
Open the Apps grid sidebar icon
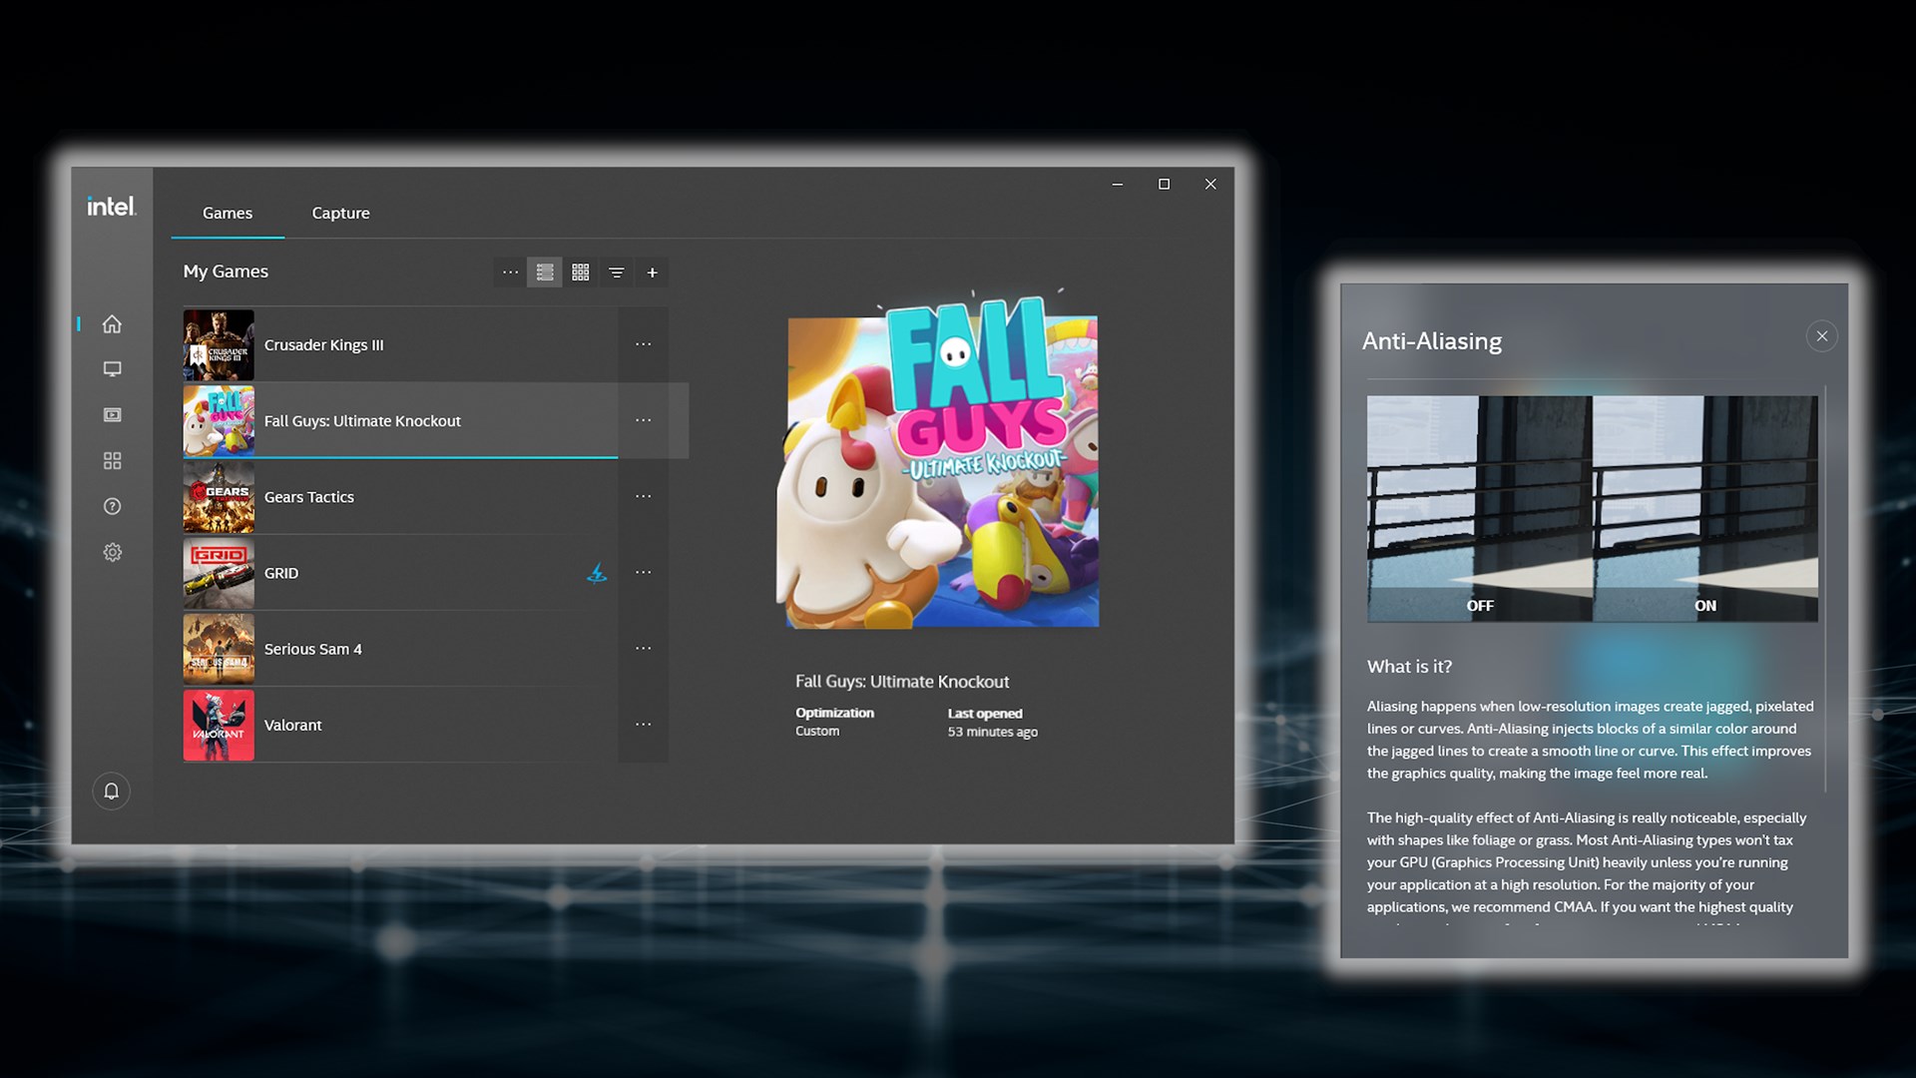112,461
